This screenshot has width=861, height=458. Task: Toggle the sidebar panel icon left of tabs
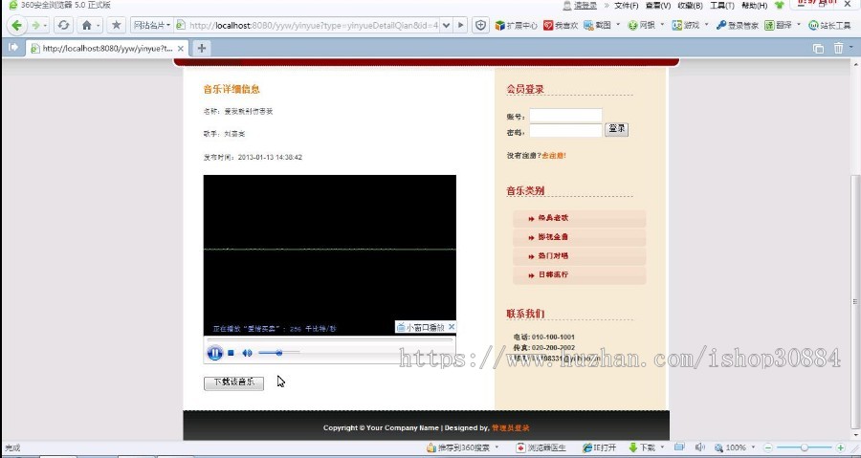[13, 48]
